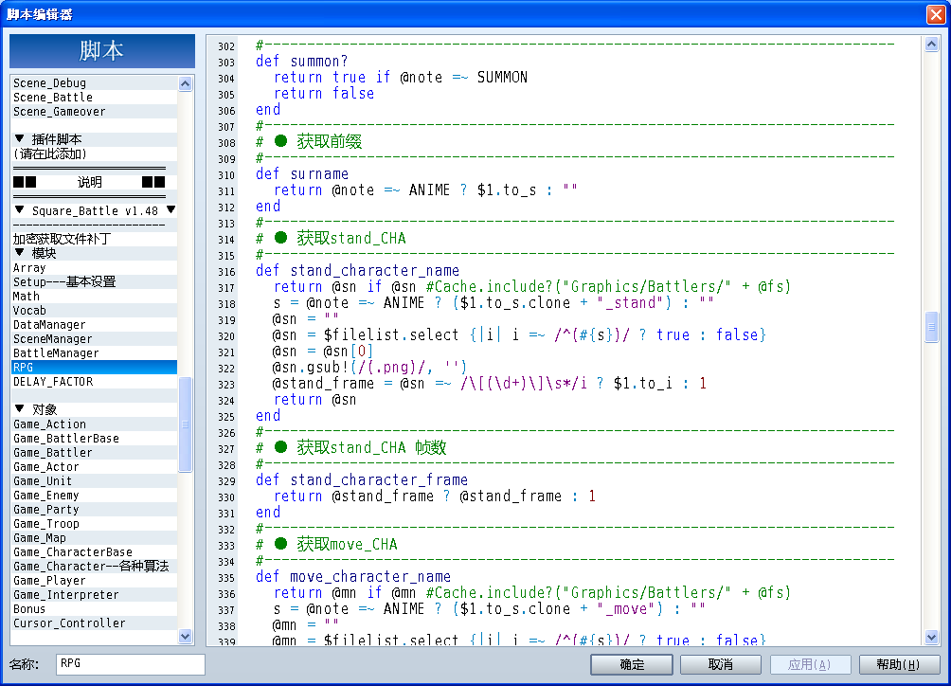Viewport: 951px width, 686px height.
Task: Select the Game_Character--各种算法 script
Action: pos(95,567)
